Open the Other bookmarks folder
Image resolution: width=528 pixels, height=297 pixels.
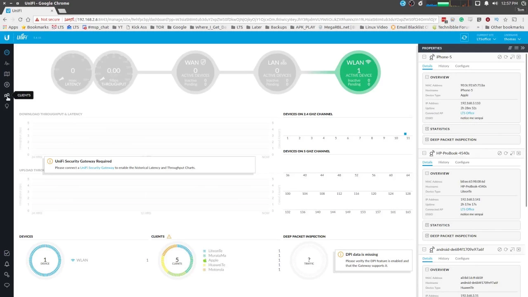click(x=504, y=27)
